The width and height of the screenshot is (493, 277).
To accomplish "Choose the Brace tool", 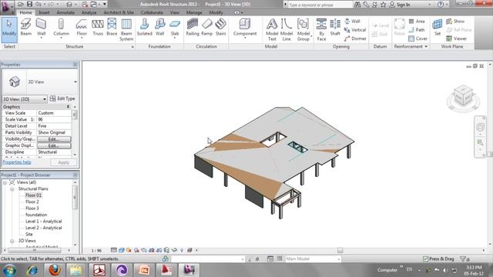I will 112,28.
